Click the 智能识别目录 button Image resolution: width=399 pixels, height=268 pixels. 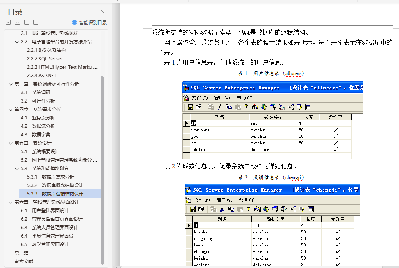pos(89,22)
